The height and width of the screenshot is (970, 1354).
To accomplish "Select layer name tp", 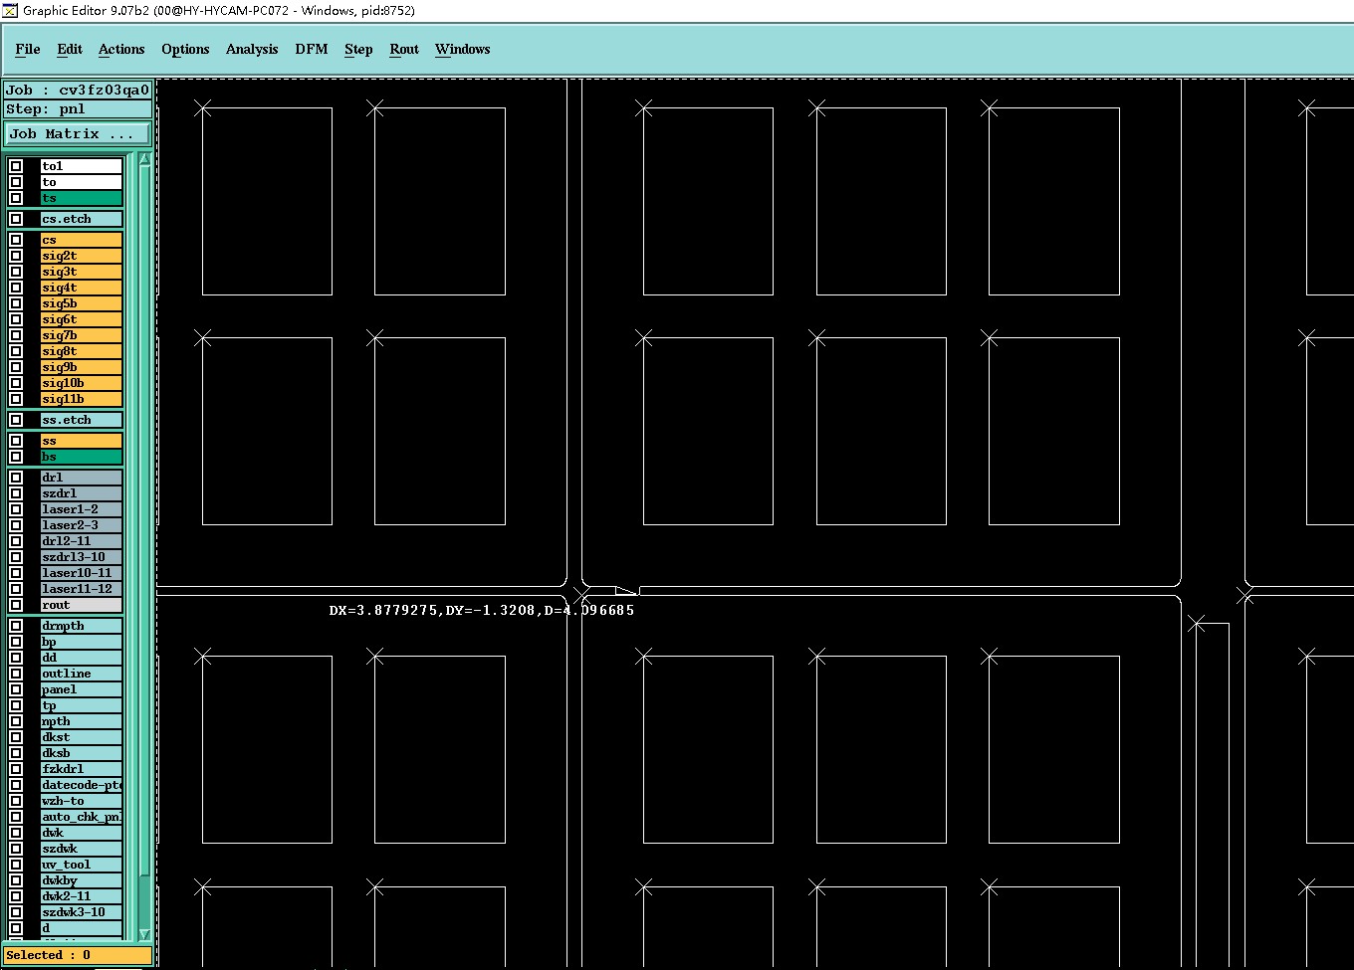I will (x=82, y=705).
